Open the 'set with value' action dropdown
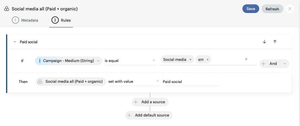Image resolution: width=300 pixels, height=126 pixels. [x=158, y=82]
